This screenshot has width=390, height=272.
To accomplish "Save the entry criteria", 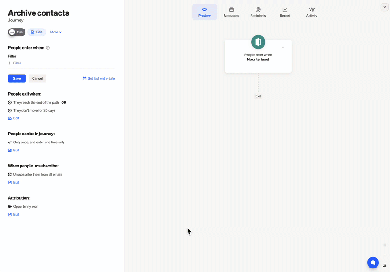I will click(x=17, y=78).
